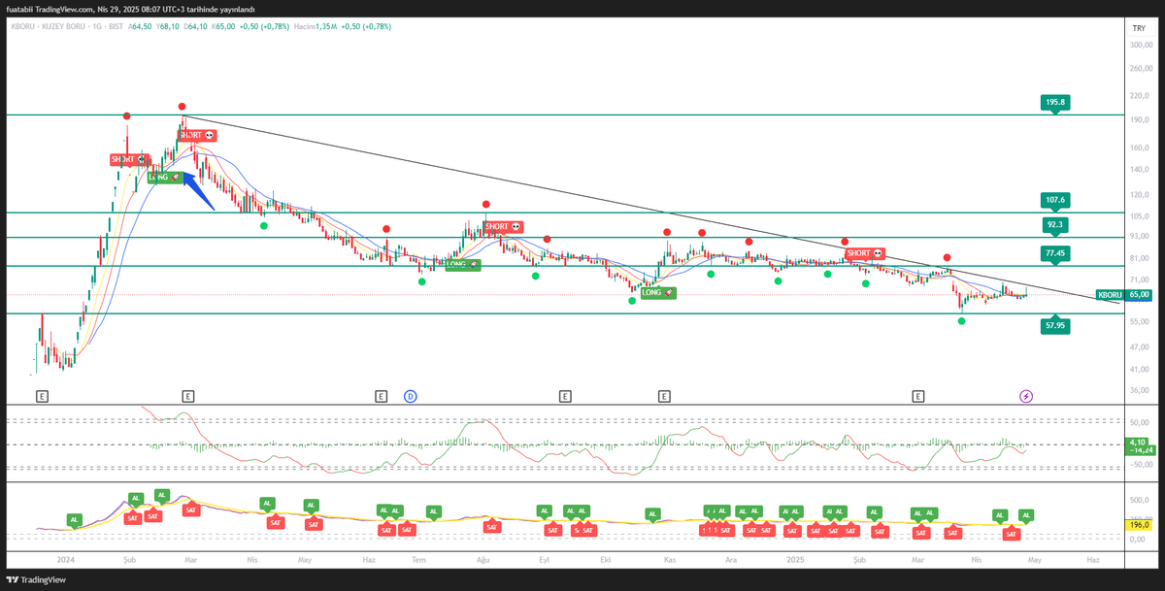Image resolution: width=1165 pixels, height=591 pixels.
Task: Click the SHORT signal label near 2025 Şub
Action: coord(863,253)
